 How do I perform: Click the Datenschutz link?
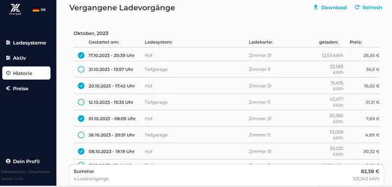[x=13, y=172]
